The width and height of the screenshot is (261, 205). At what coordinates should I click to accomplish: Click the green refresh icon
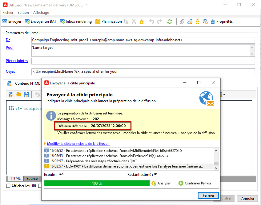170,21
